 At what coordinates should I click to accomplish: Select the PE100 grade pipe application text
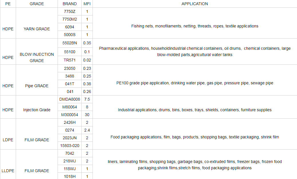(194, 83)
